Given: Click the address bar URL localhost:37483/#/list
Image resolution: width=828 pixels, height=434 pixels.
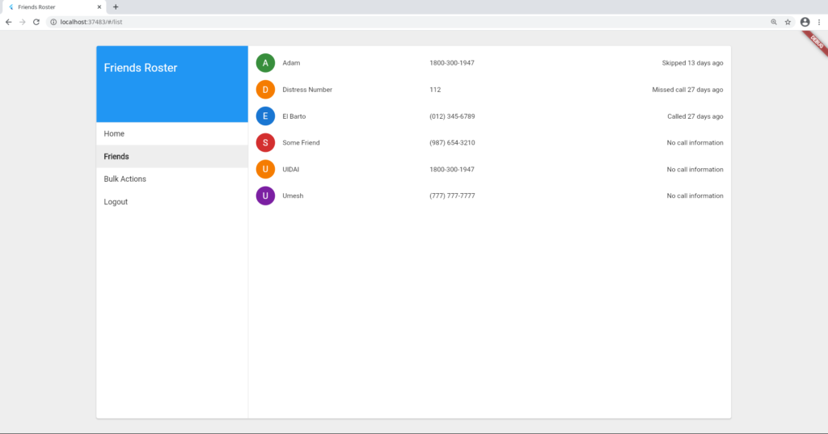Looking at the screenshot, I should coord(91,22).
